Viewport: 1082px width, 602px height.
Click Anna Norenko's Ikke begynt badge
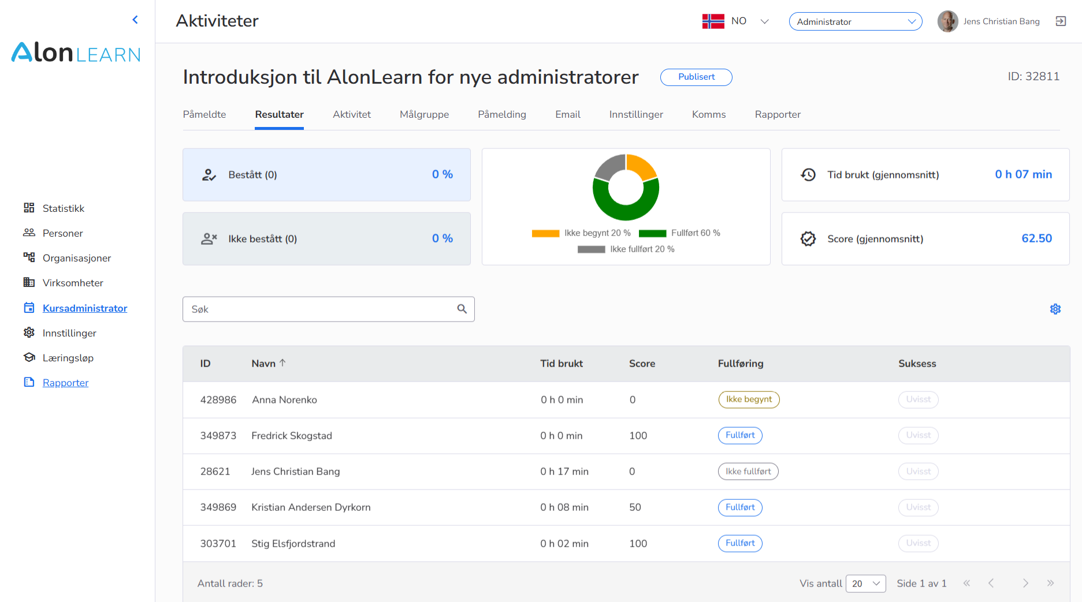(x=749, y=399)
